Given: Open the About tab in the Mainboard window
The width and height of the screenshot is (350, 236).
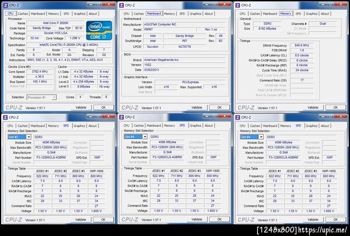Looking at the screenshot, I should click(209, 13).
